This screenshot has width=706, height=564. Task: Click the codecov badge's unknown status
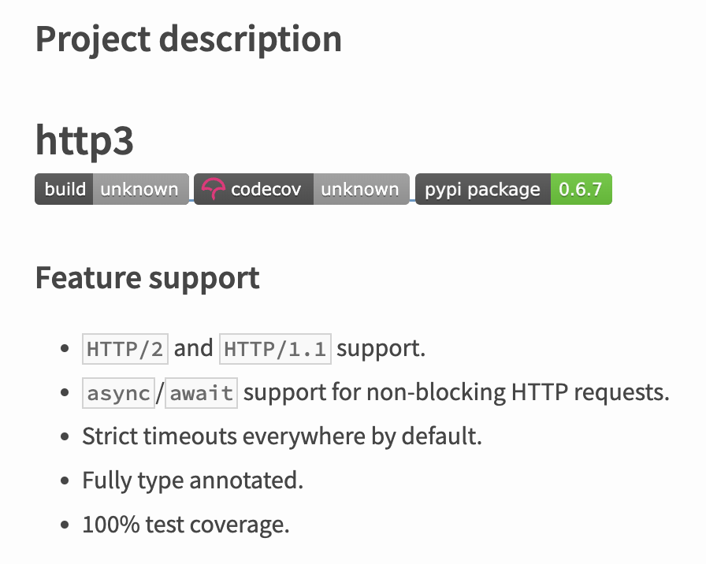point(360,189)
